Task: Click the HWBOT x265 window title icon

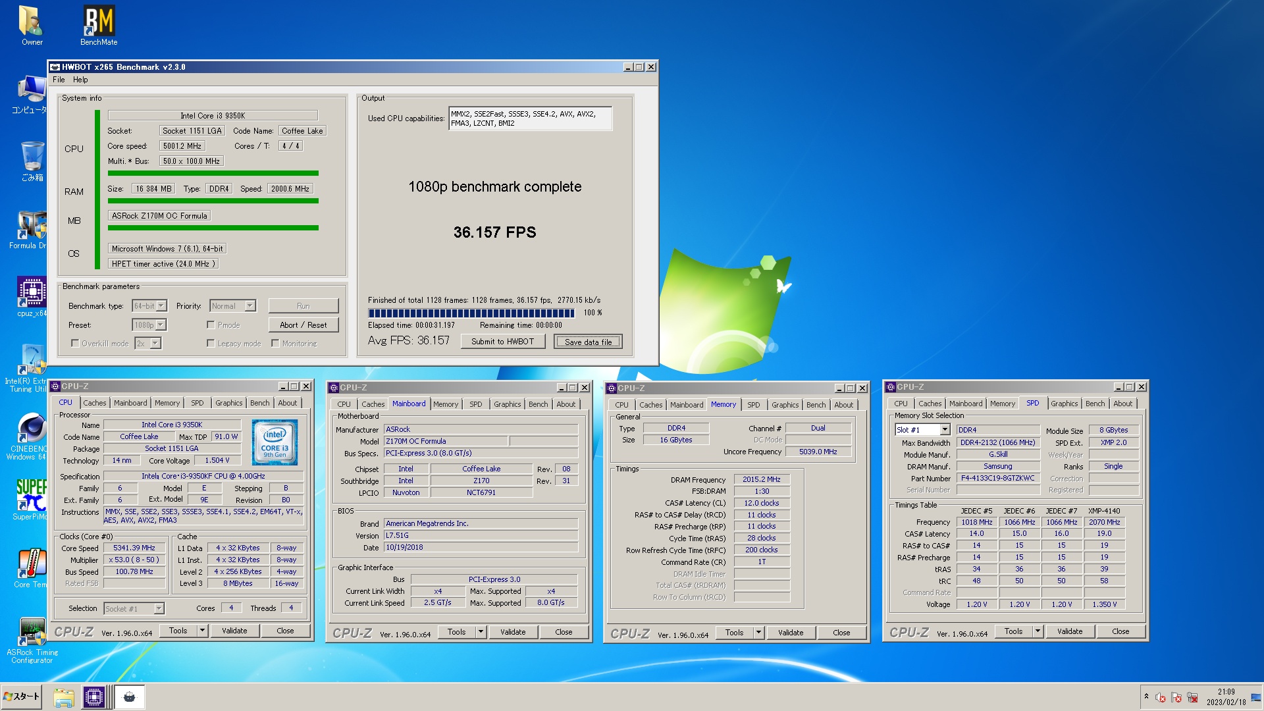Action: point(55,67)
